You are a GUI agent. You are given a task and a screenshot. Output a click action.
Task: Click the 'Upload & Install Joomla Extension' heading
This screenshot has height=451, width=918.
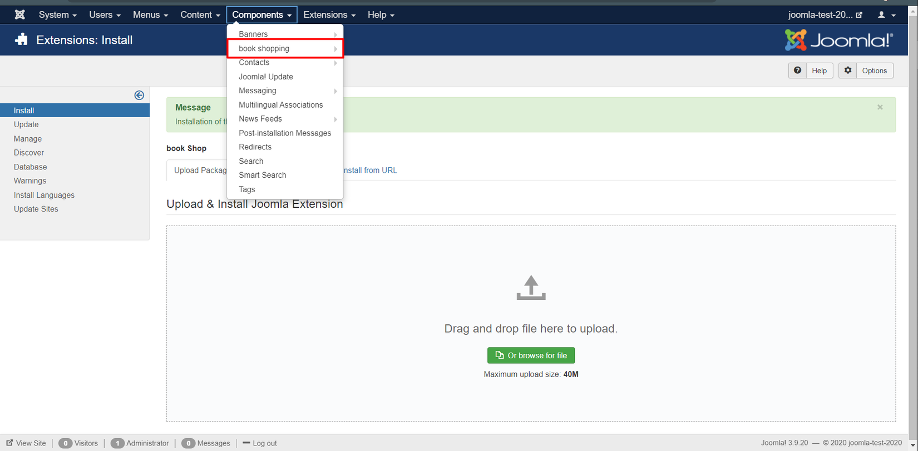pos(255,204)
